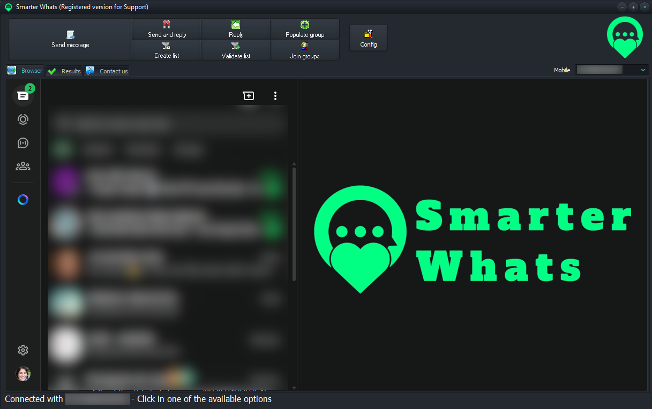The height and width of the screenshot is (409, 652).
Task: Click the Reply toolbar button
Action: pyautogui.click(x=236, y=29)
